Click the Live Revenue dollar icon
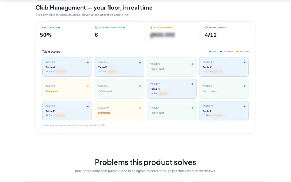 click(151, 28)
